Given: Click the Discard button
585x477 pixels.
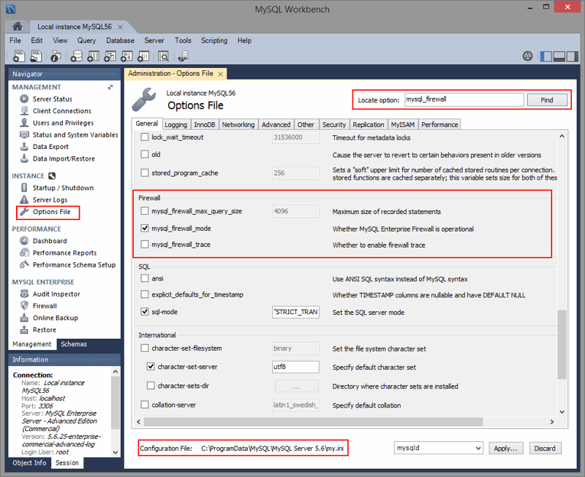Looking at the screenshot, I should coord(545,449).
